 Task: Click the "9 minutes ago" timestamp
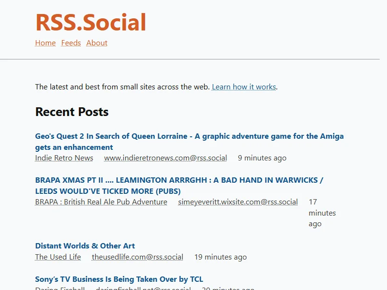(x=262, y=158)
